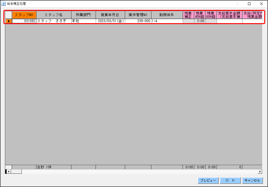Click the 案件管理NO column header
The image size is (268, 187).
138,15
